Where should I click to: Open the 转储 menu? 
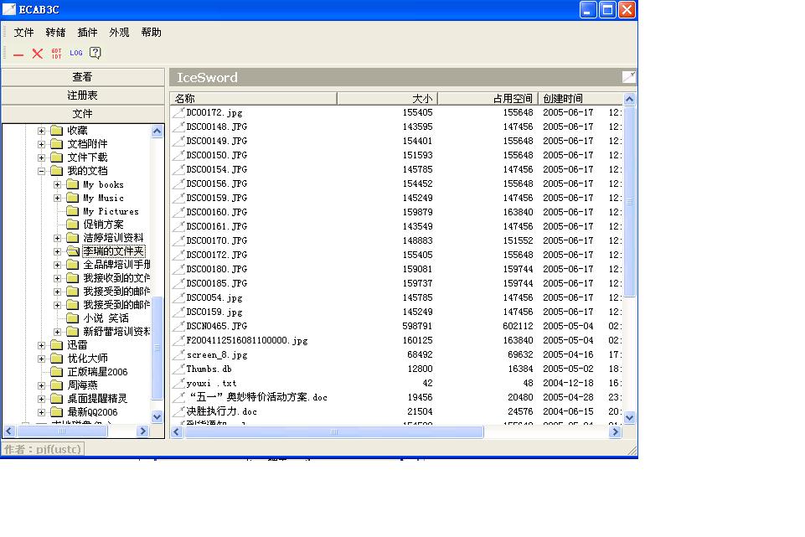[x=55, y=33]
